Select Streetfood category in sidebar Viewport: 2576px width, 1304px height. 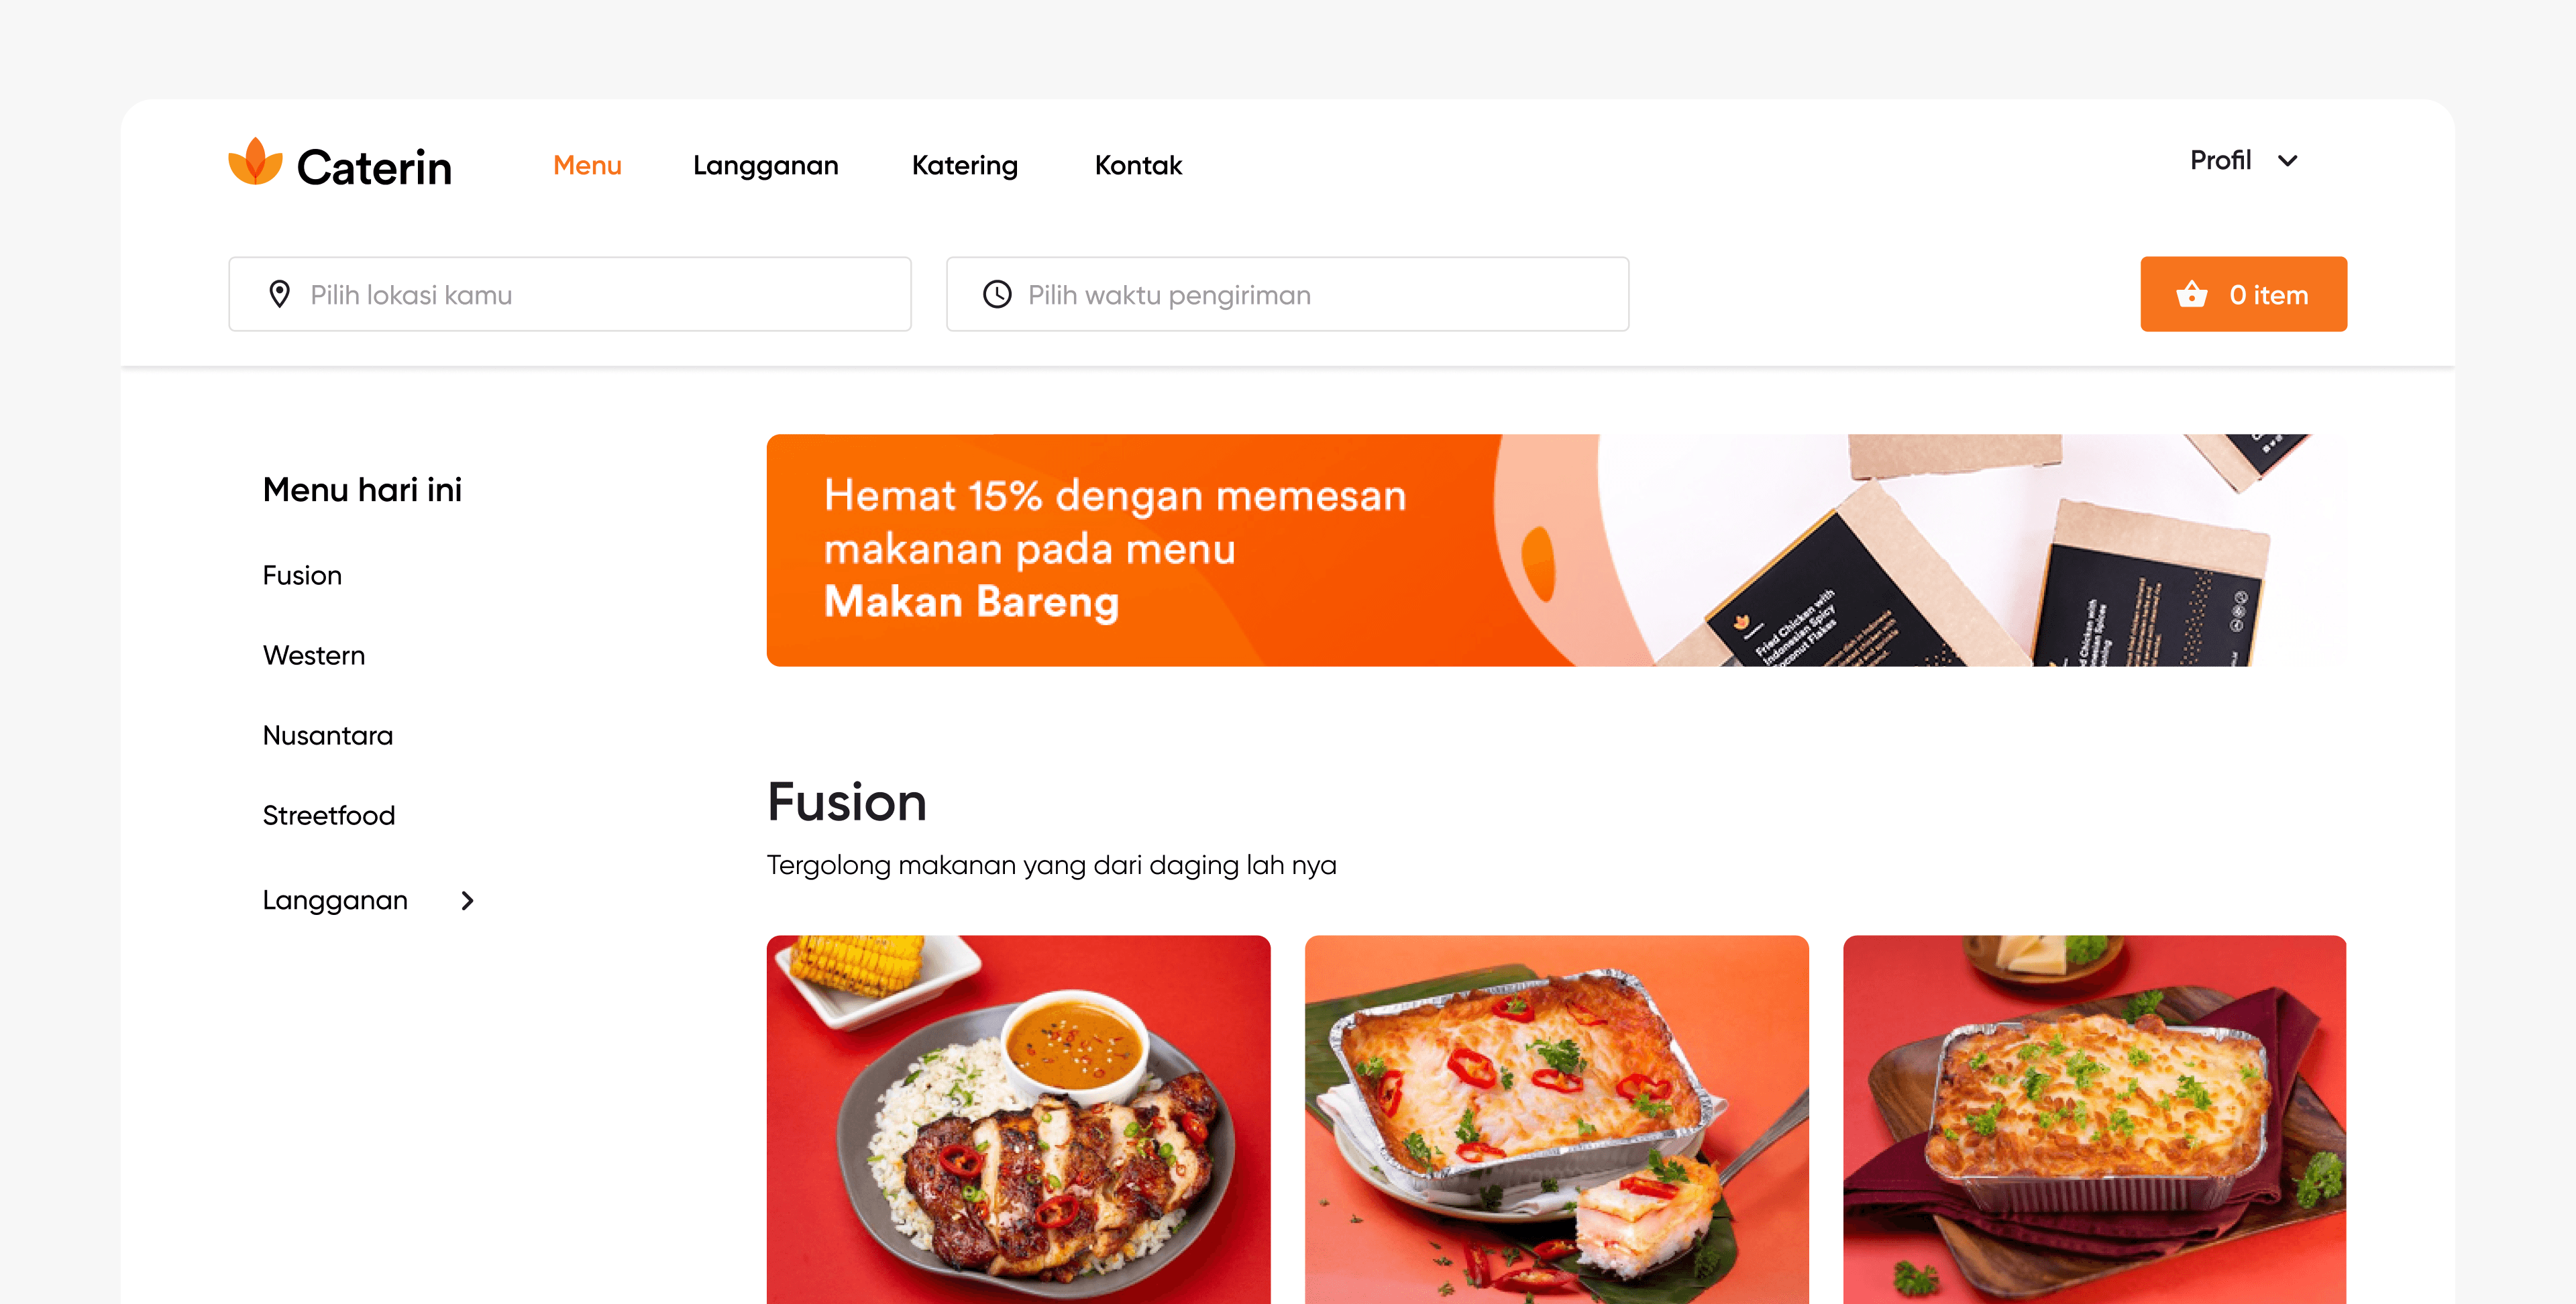[329, 815]
